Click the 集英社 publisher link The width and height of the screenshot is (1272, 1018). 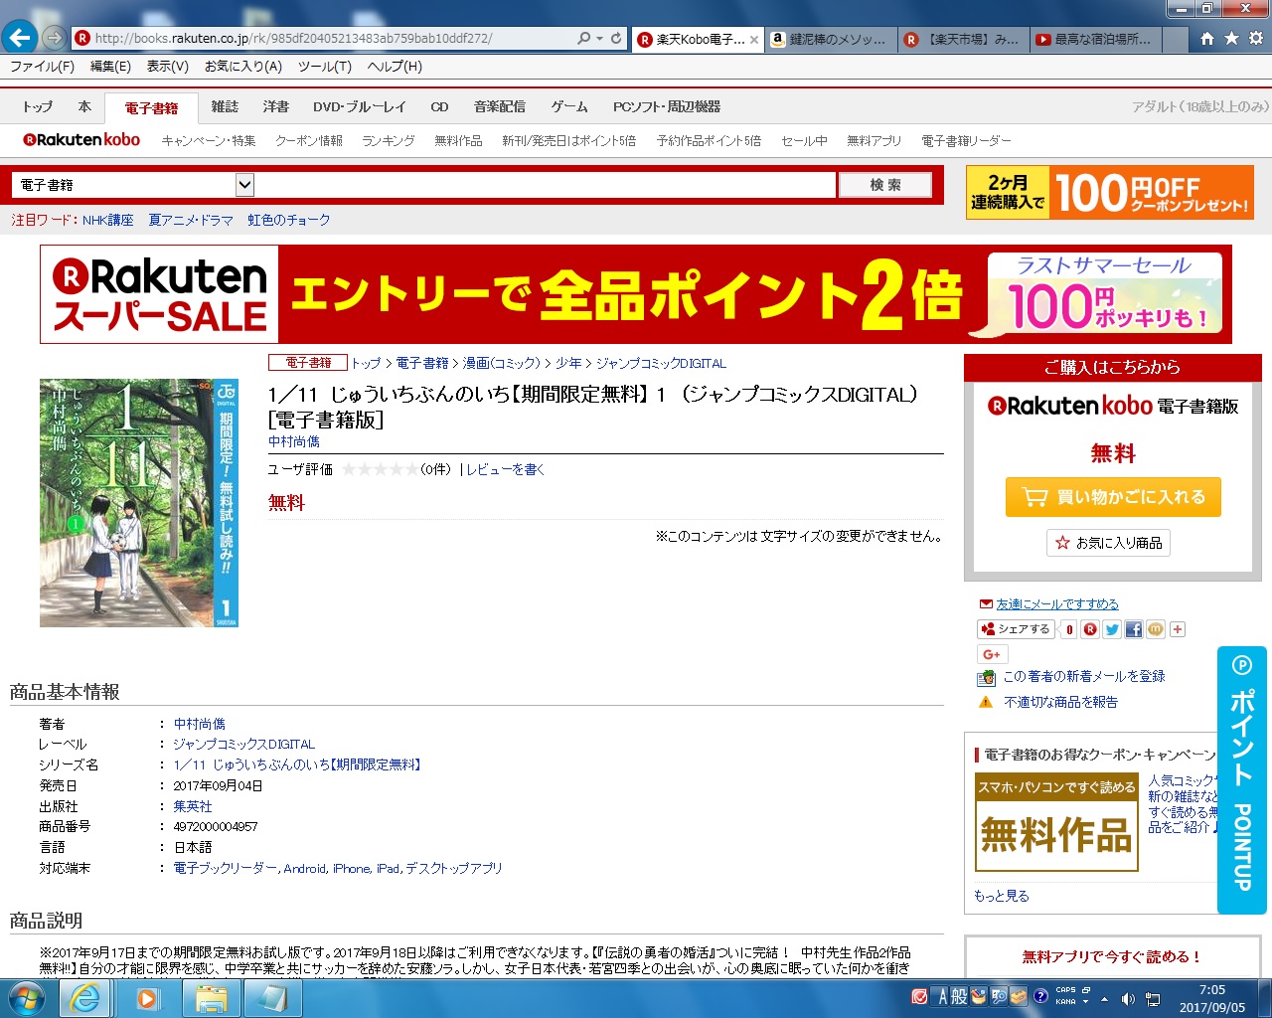(x=193, y=806)
